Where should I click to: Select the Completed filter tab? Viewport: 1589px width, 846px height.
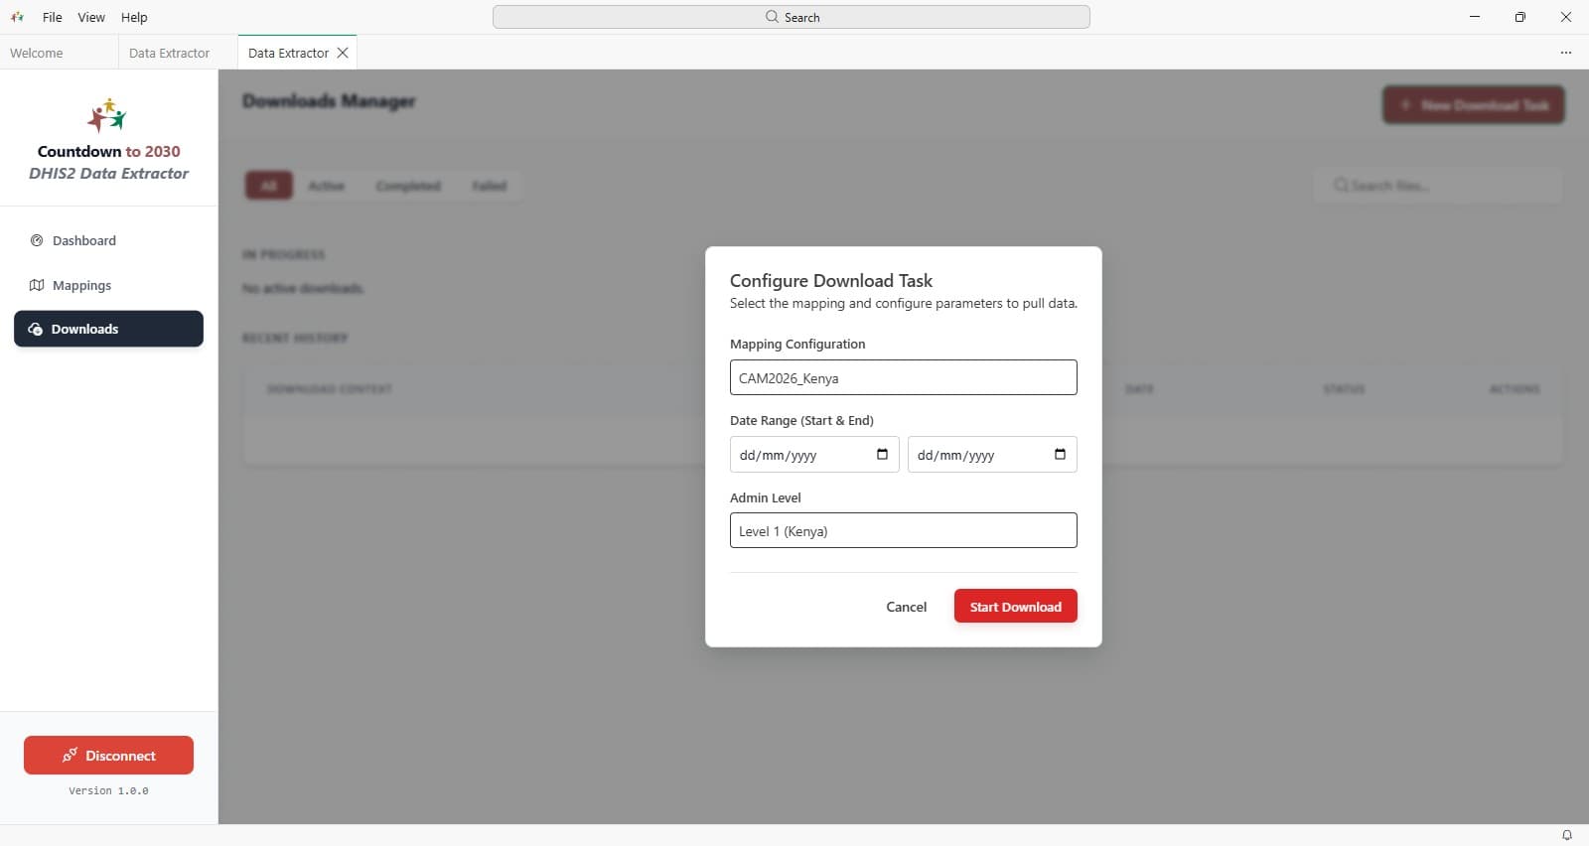coord(408,186)
